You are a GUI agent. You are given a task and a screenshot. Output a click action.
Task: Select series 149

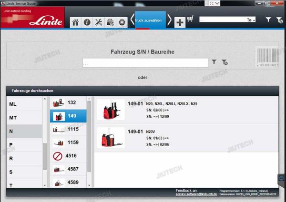click(x=68, y=116)
